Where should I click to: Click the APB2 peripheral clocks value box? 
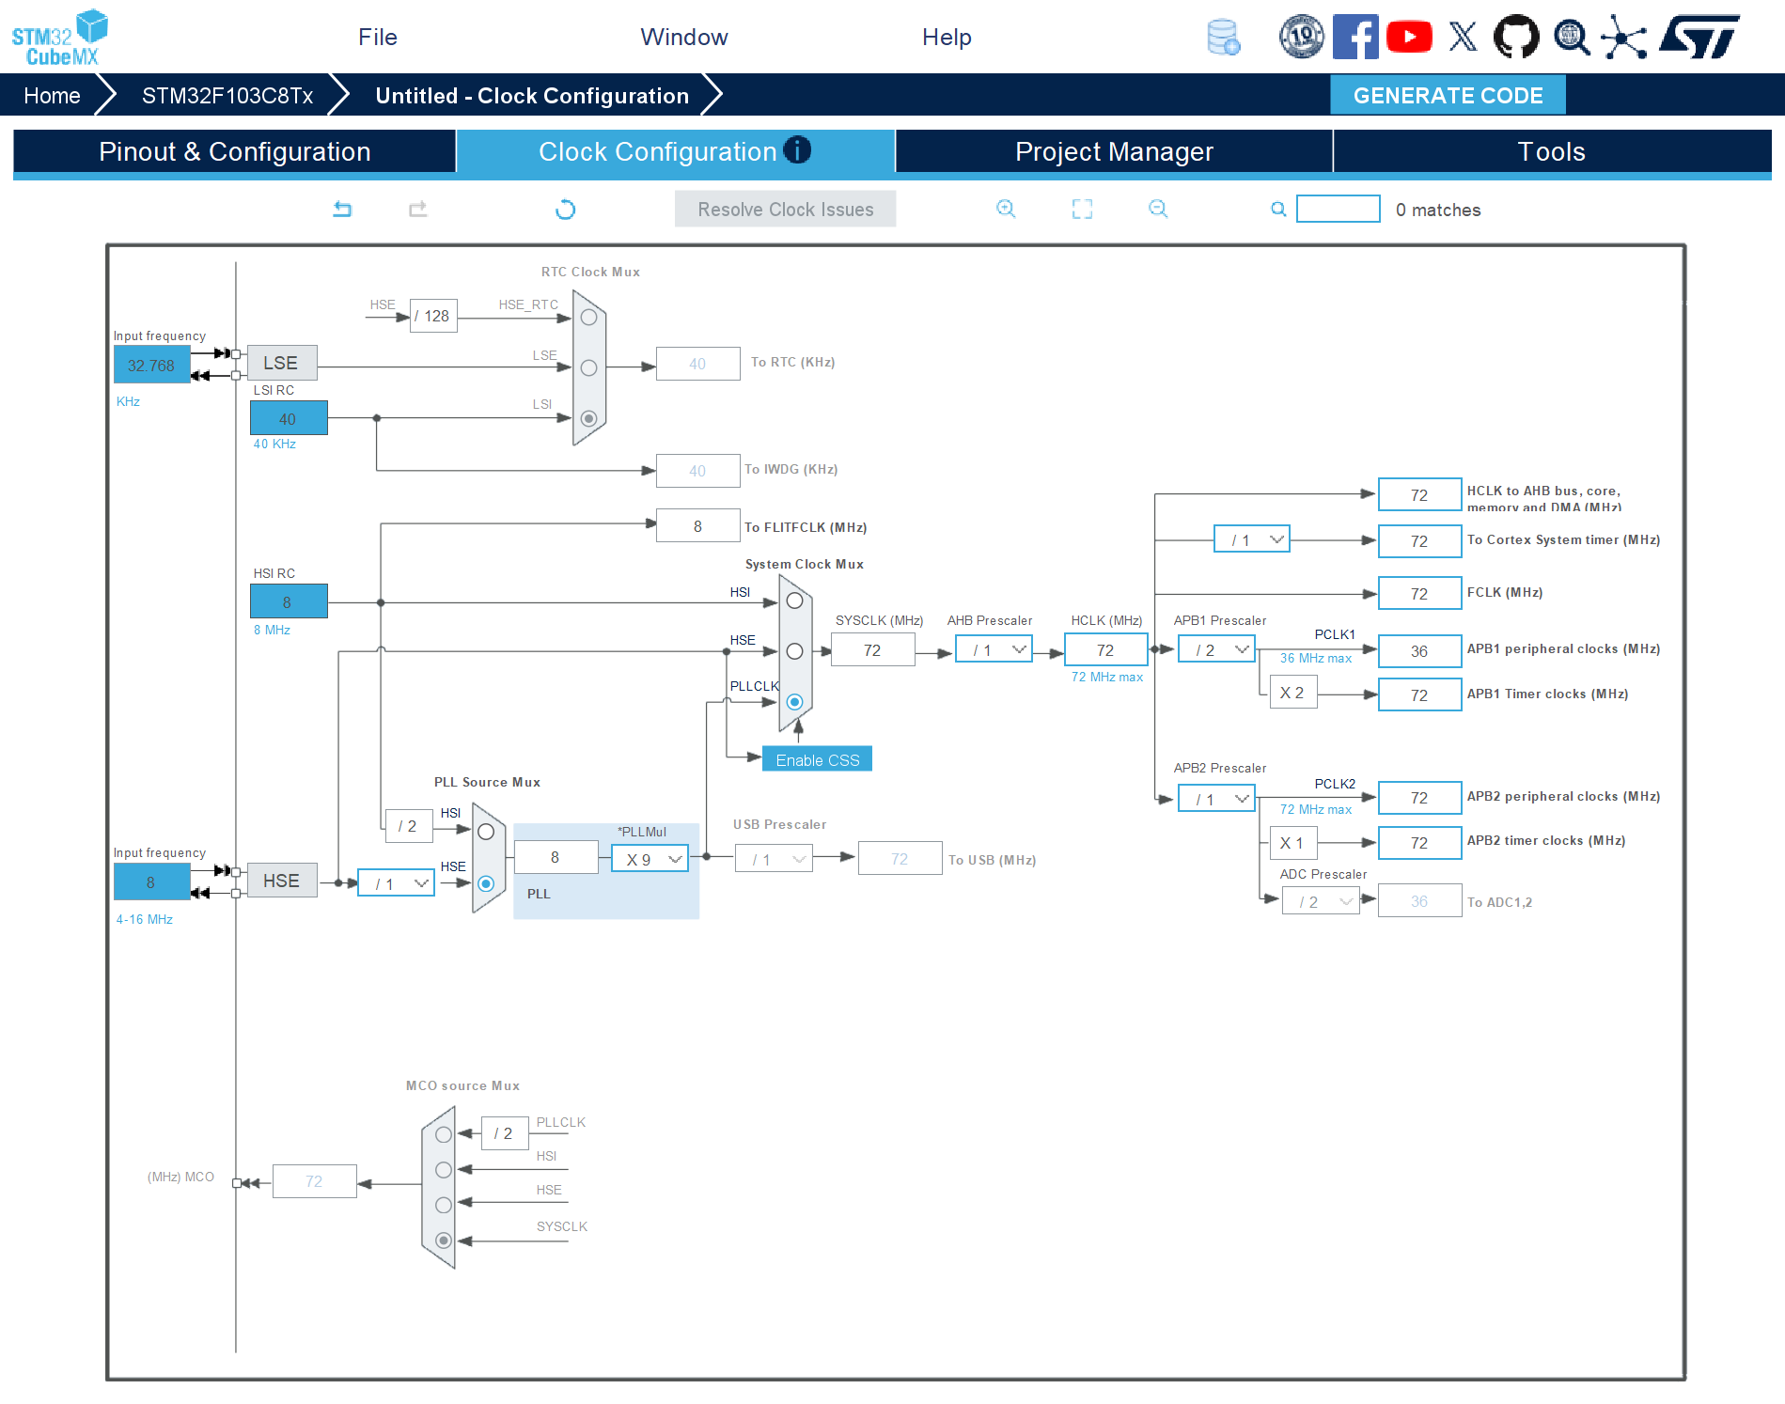tap(1419, 797)
